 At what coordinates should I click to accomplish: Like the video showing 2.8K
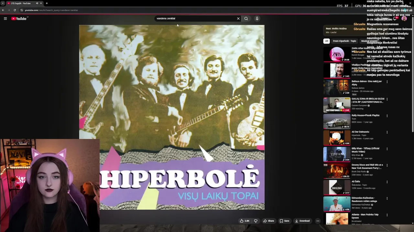tap(245, 221)
